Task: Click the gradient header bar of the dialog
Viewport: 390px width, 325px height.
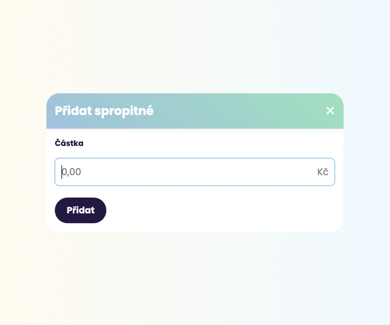Action: (x=234, y=111)
